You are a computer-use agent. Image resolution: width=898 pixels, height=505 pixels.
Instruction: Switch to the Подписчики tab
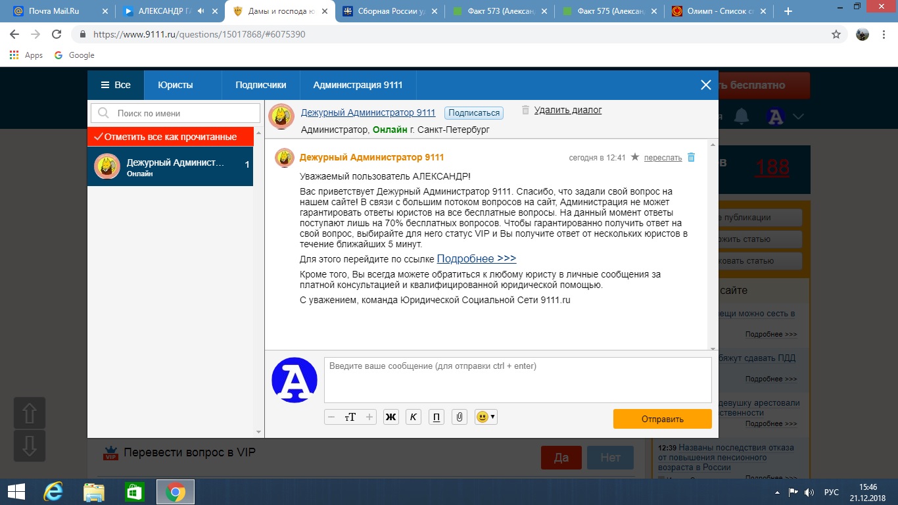tap(261, 85)
